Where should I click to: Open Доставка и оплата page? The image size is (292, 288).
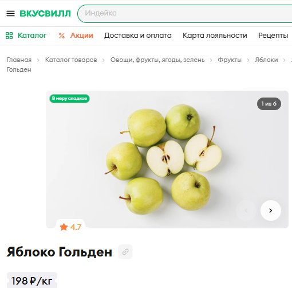[138, 36]
